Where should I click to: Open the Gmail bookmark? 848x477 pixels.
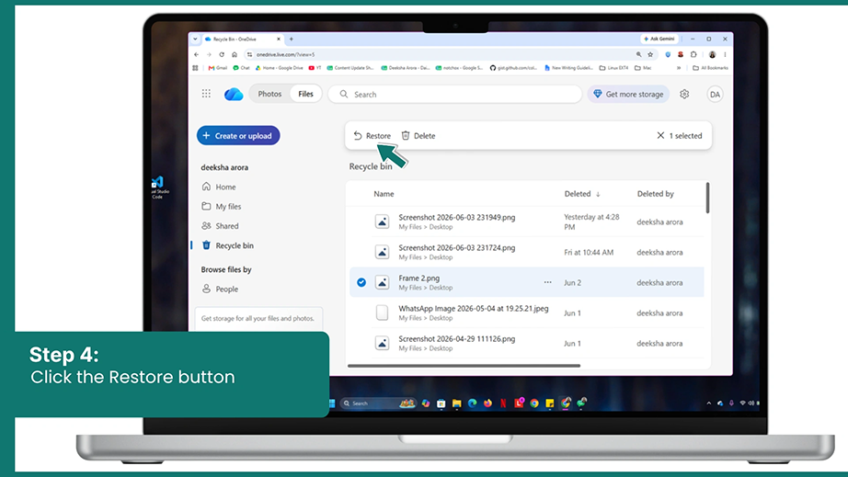click(x=218, y=68)
